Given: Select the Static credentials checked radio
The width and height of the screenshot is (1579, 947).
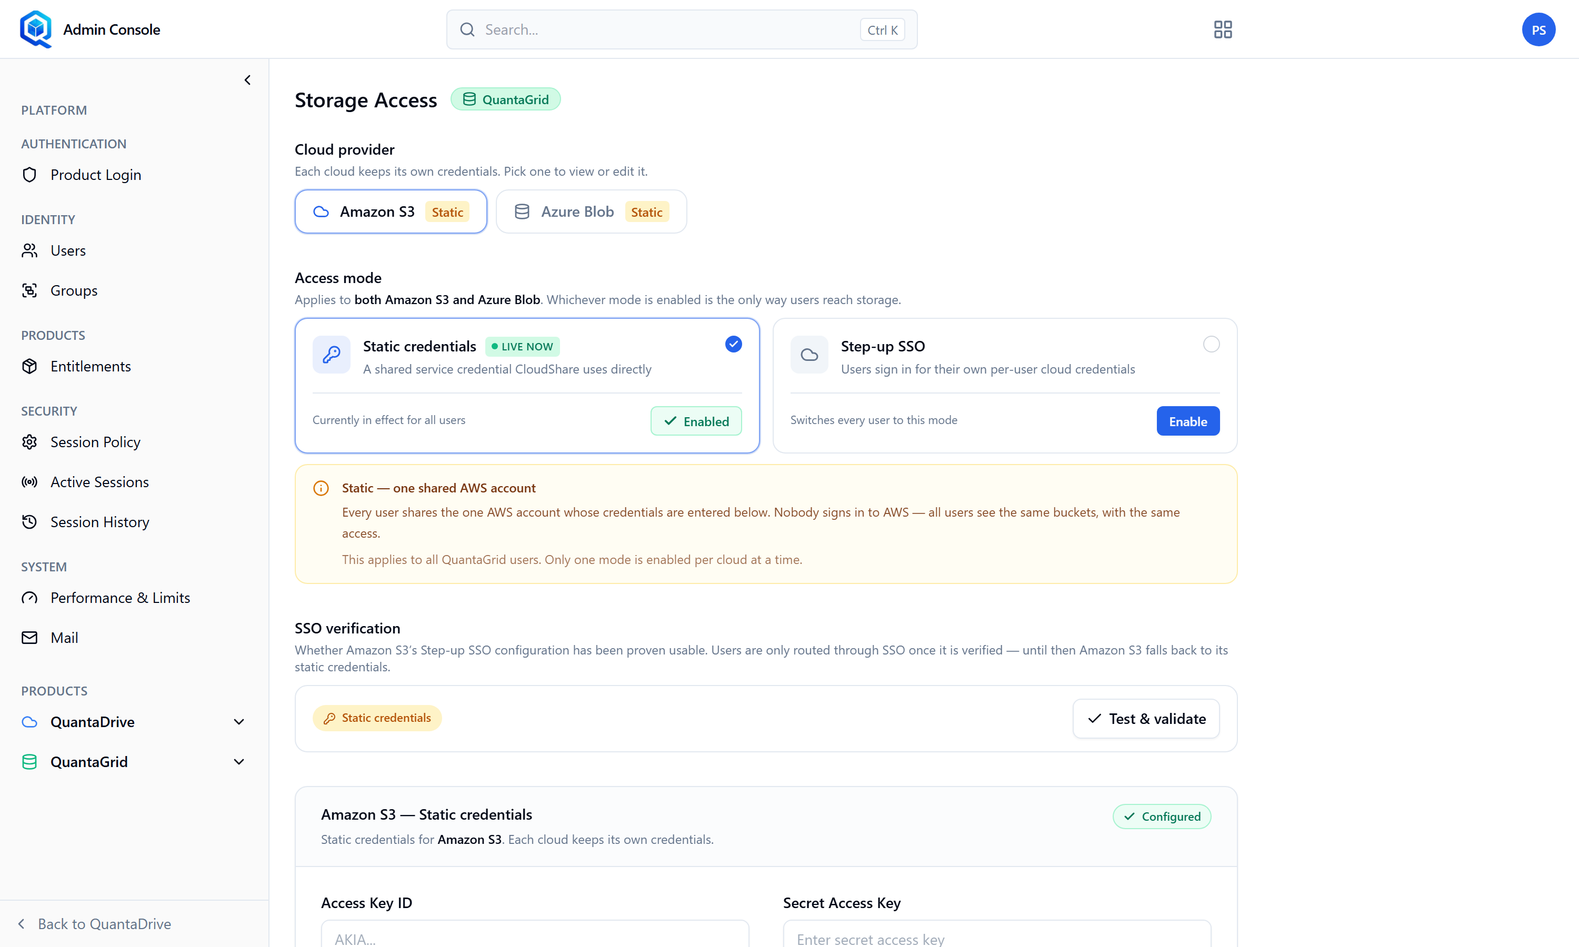Looking at the screenshot, I should coord(733,344).
